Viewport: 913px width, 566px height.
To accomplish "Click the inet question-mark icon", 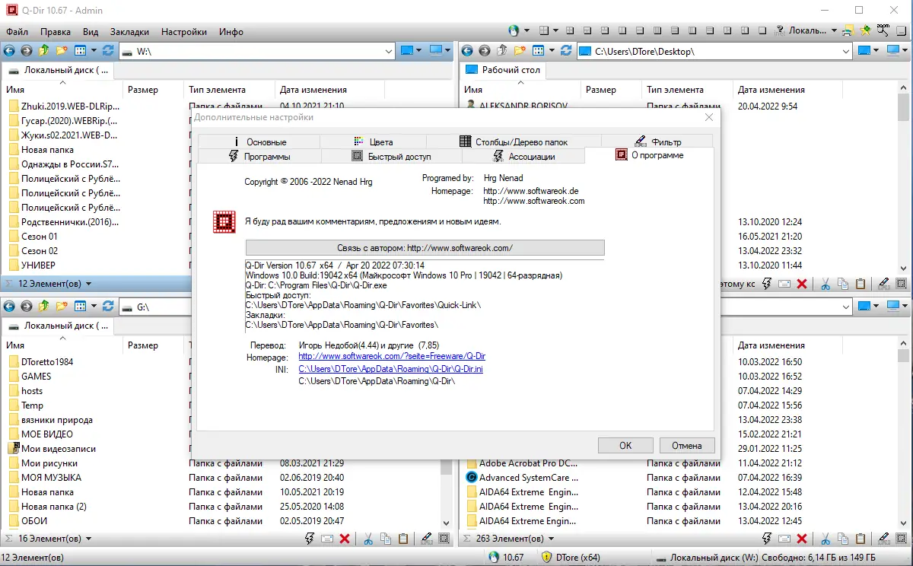I will tap(780, 31).
